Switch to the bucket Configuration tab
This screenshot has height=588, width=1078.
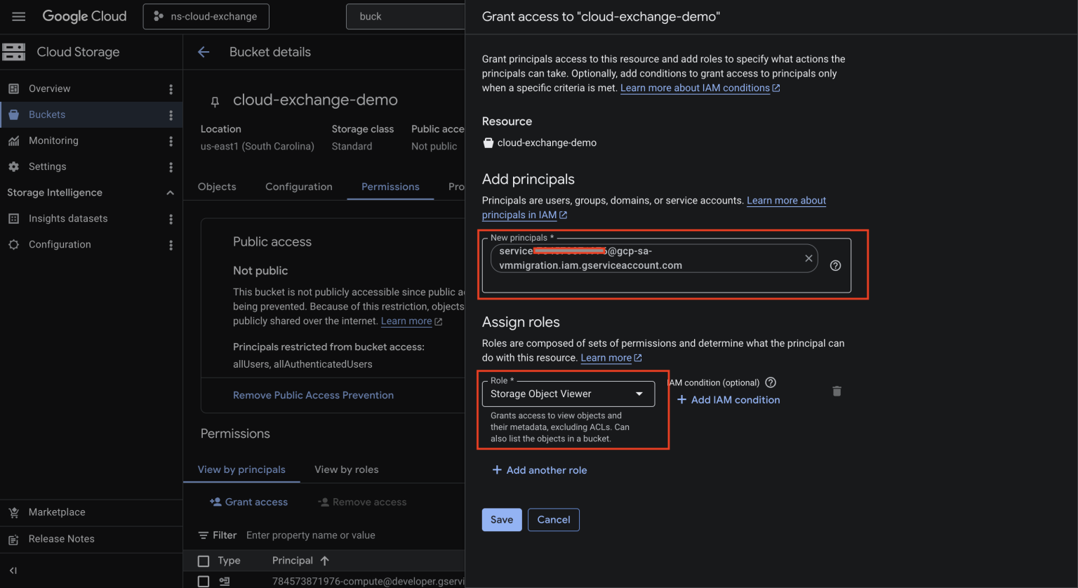[x=299, y=187]
